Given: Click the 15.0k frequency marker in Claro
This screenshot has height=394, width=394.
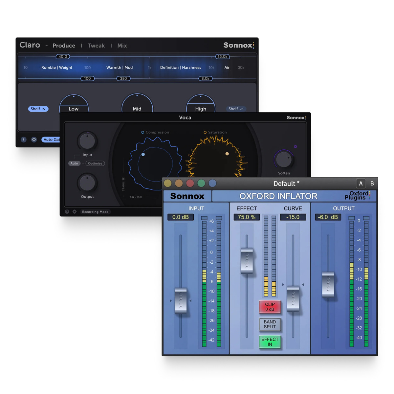Looking at the screenshot, I should pos(222,56).
